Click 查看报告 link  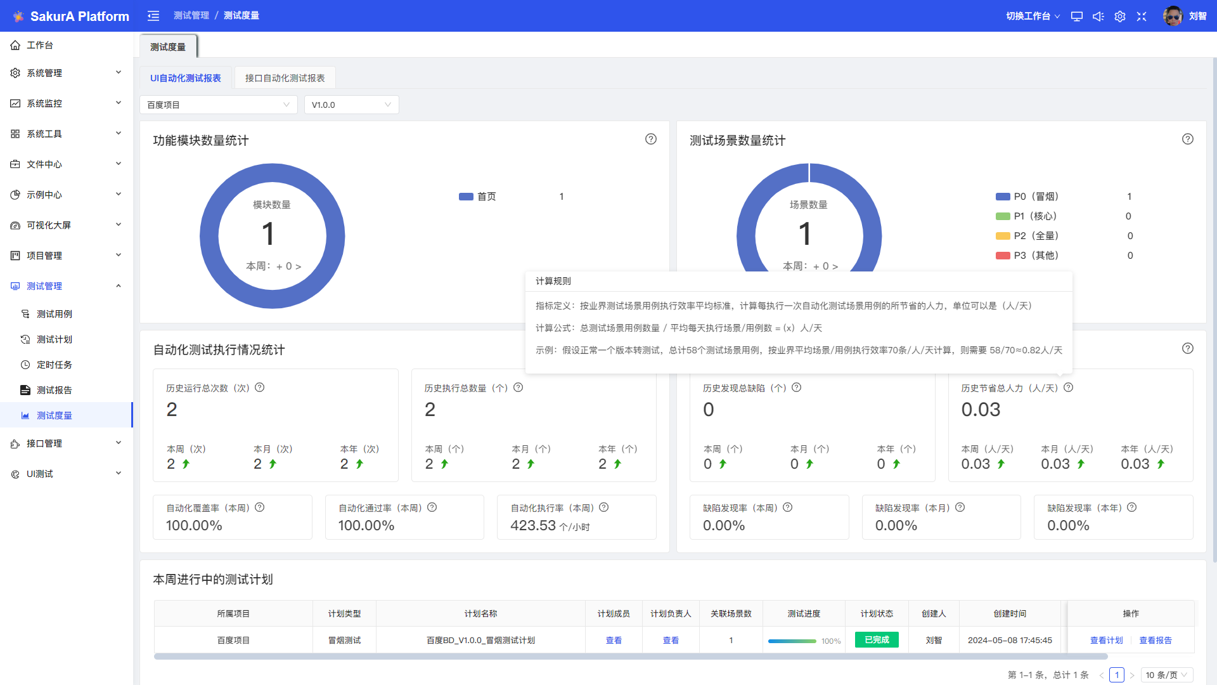point(1156,641)
